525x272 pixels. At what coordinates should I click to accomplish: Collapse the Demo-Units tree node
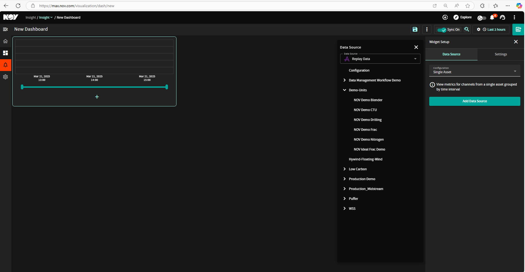pyautogui.click(x=344, y=90)
